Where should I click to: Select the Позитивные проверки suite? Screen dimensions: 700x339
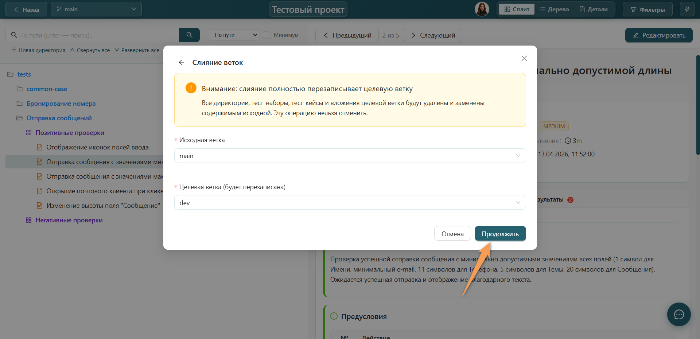pos(70,133)
